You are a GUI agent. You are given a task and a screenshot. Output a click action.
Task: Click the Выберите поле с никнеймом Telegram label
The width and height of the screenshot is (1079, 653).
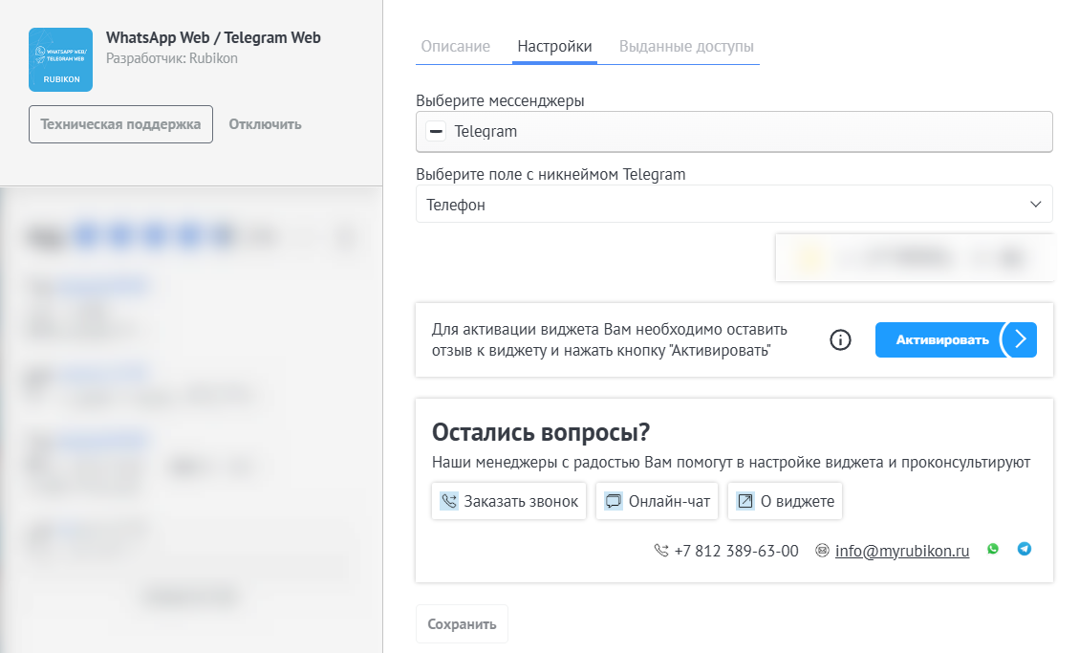point(550,174)
